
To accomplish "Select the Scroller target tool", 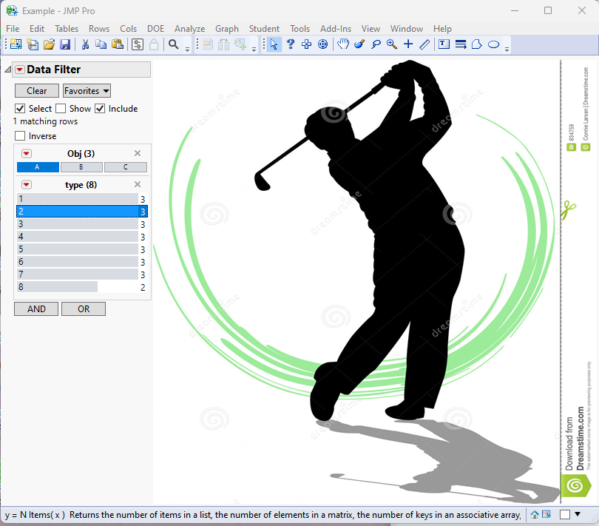I will pyautogui.click(x=323, y=44).
